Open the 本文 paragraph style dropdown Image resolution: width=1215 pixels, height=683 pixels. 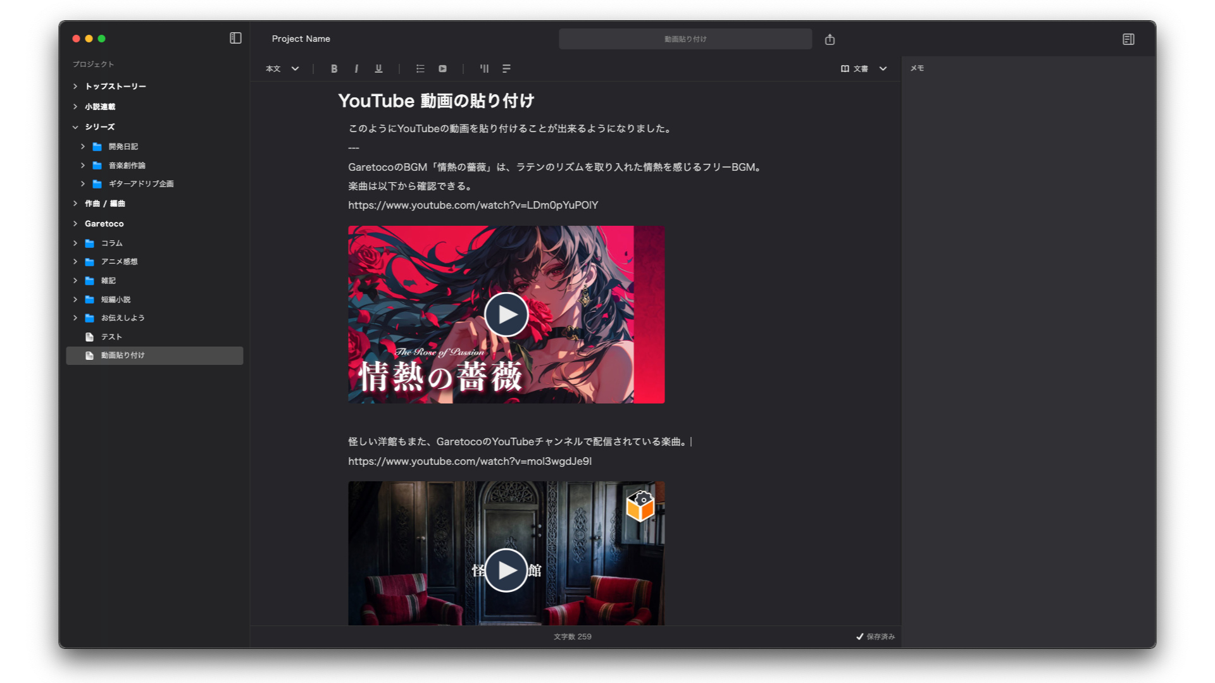282,68
